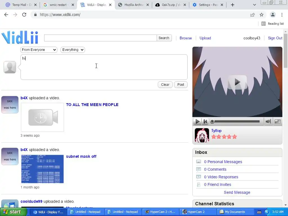288x216 pixels.
Task: Click the default user avatar beside post box
Action: (10, 67)
